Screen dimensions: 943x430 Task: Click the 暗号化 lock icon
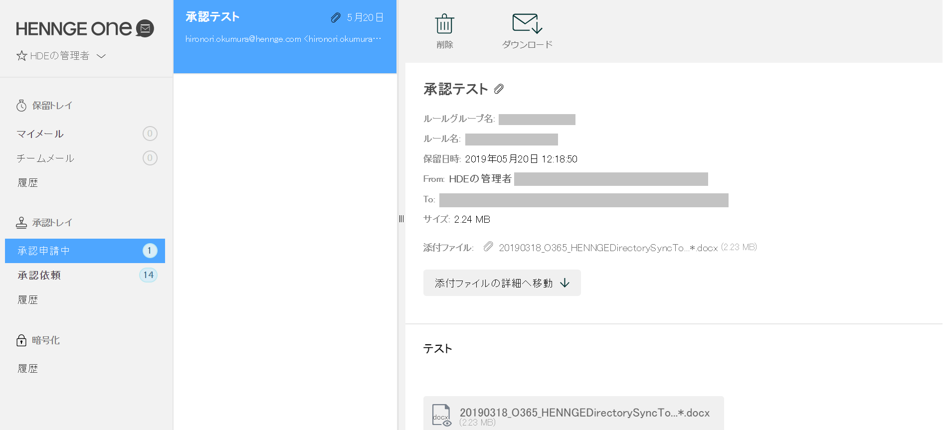tap(21, 340)
